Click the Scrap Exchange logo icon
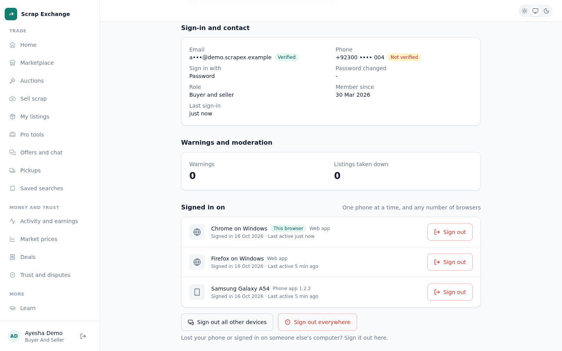 (x=11, y=14)
